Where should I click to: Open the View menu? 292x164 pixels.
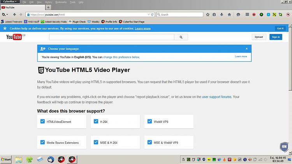(39, 2)
